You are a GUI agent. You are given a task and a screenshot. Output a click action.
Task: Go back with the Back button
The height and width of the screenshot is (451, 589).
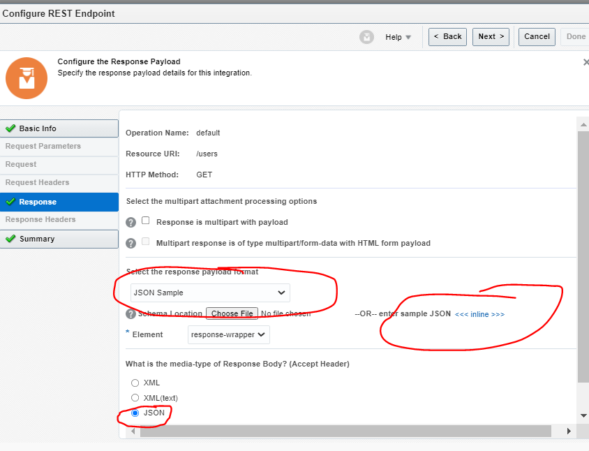447,37
